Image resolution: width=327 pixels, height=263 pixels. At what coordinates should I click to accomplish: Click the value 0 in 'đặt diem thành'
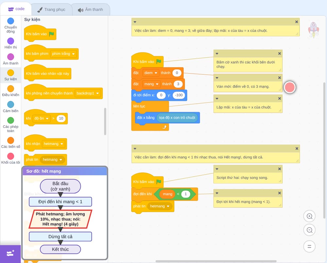click(x=177, y=73)
